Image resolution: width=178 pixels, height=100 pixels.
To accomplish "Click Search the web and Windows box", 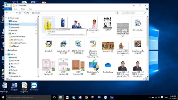I will [29, 97].
